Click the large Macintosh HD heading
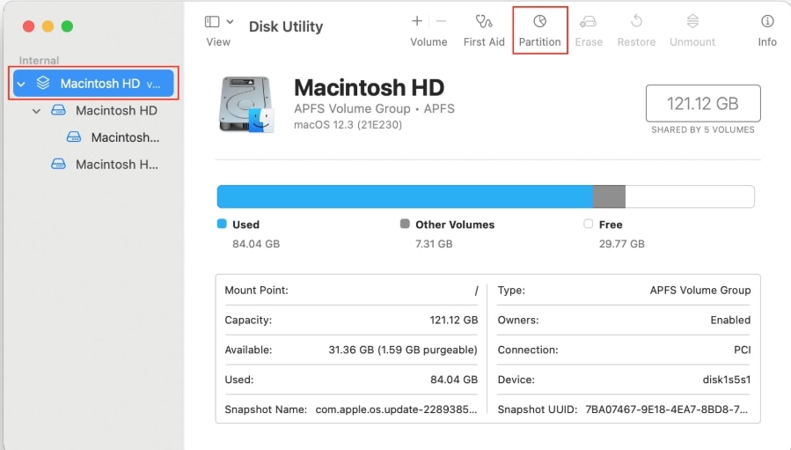The width and height of the screenshot is (791, 450). pyautogui.click(x=369, y=87)
